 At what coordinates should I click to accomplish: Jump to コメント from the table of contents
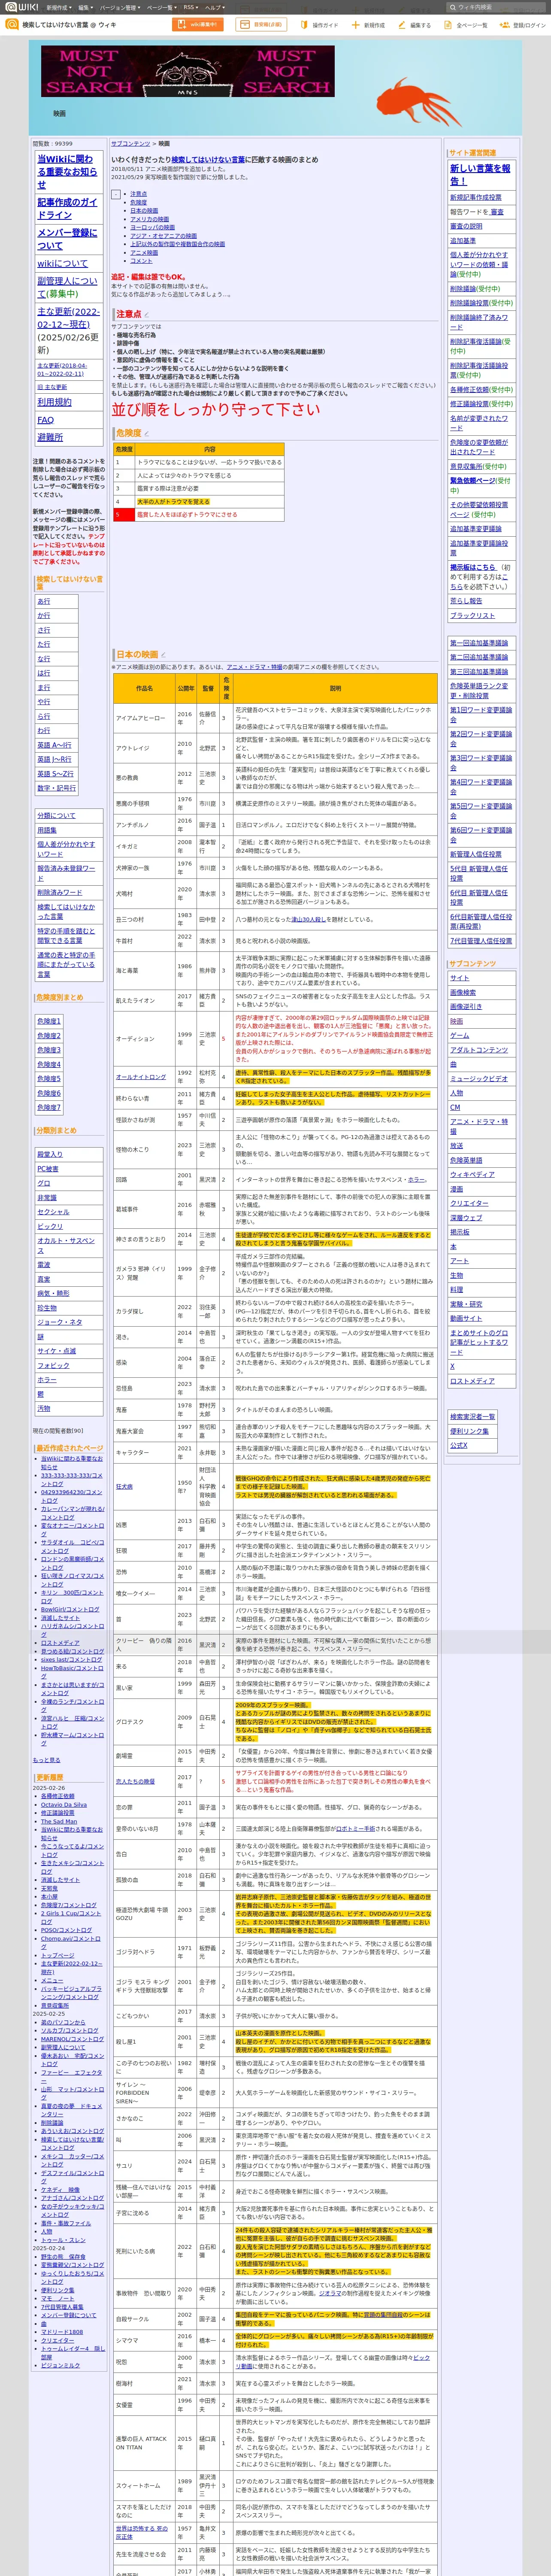point(141,261)
